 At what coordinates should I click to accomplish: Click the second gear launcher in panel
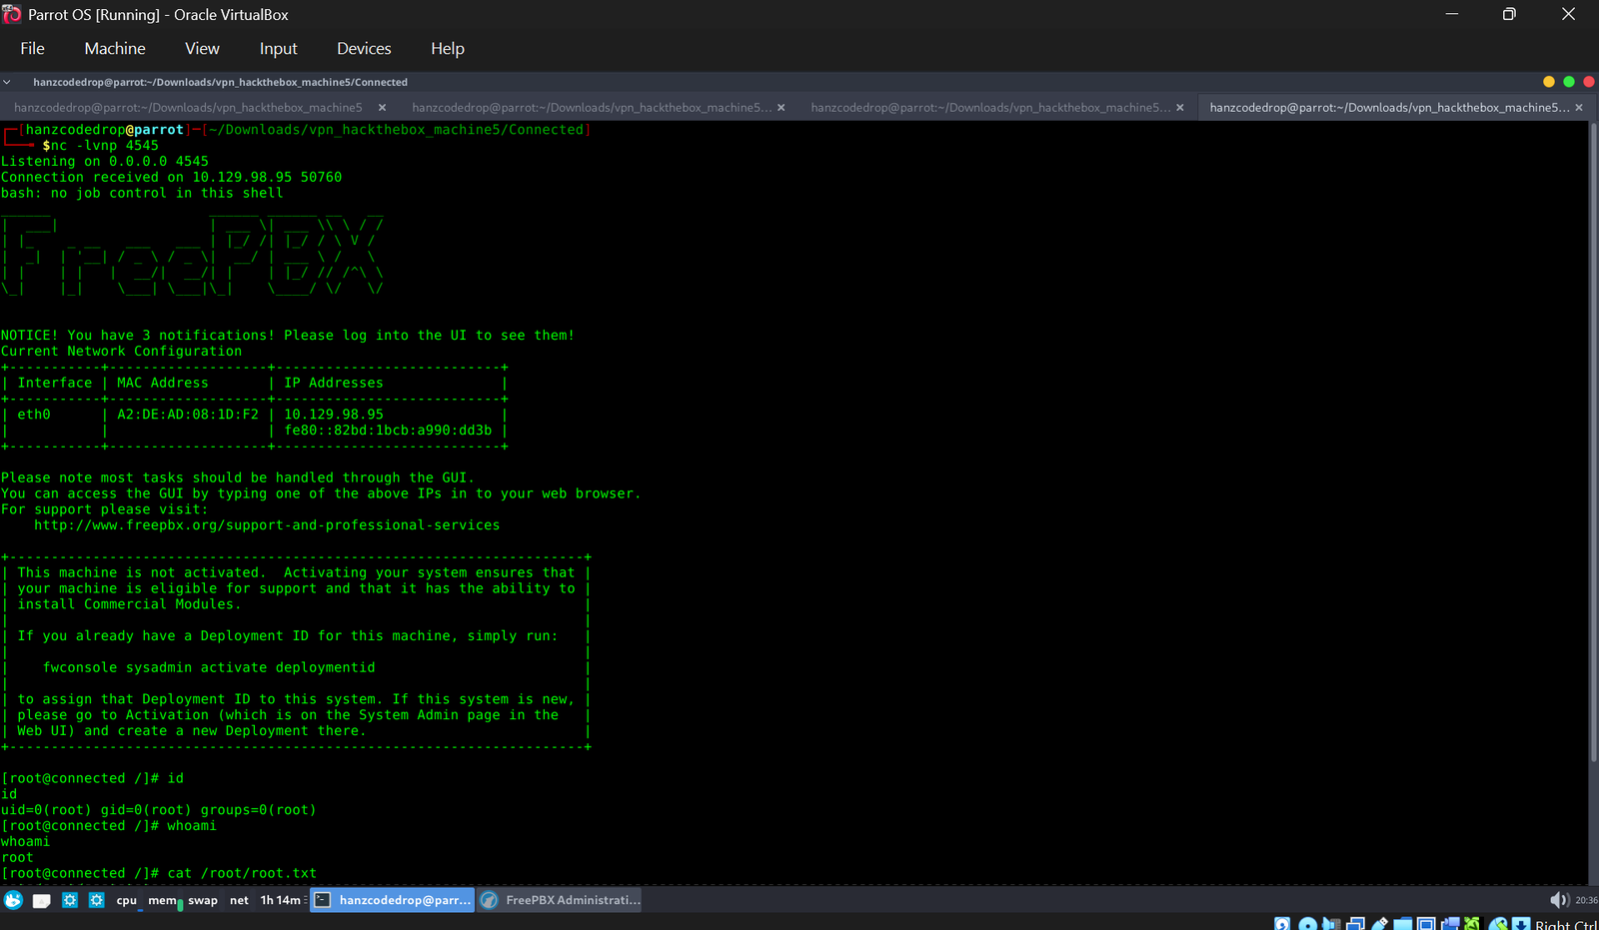pos(97,900)
